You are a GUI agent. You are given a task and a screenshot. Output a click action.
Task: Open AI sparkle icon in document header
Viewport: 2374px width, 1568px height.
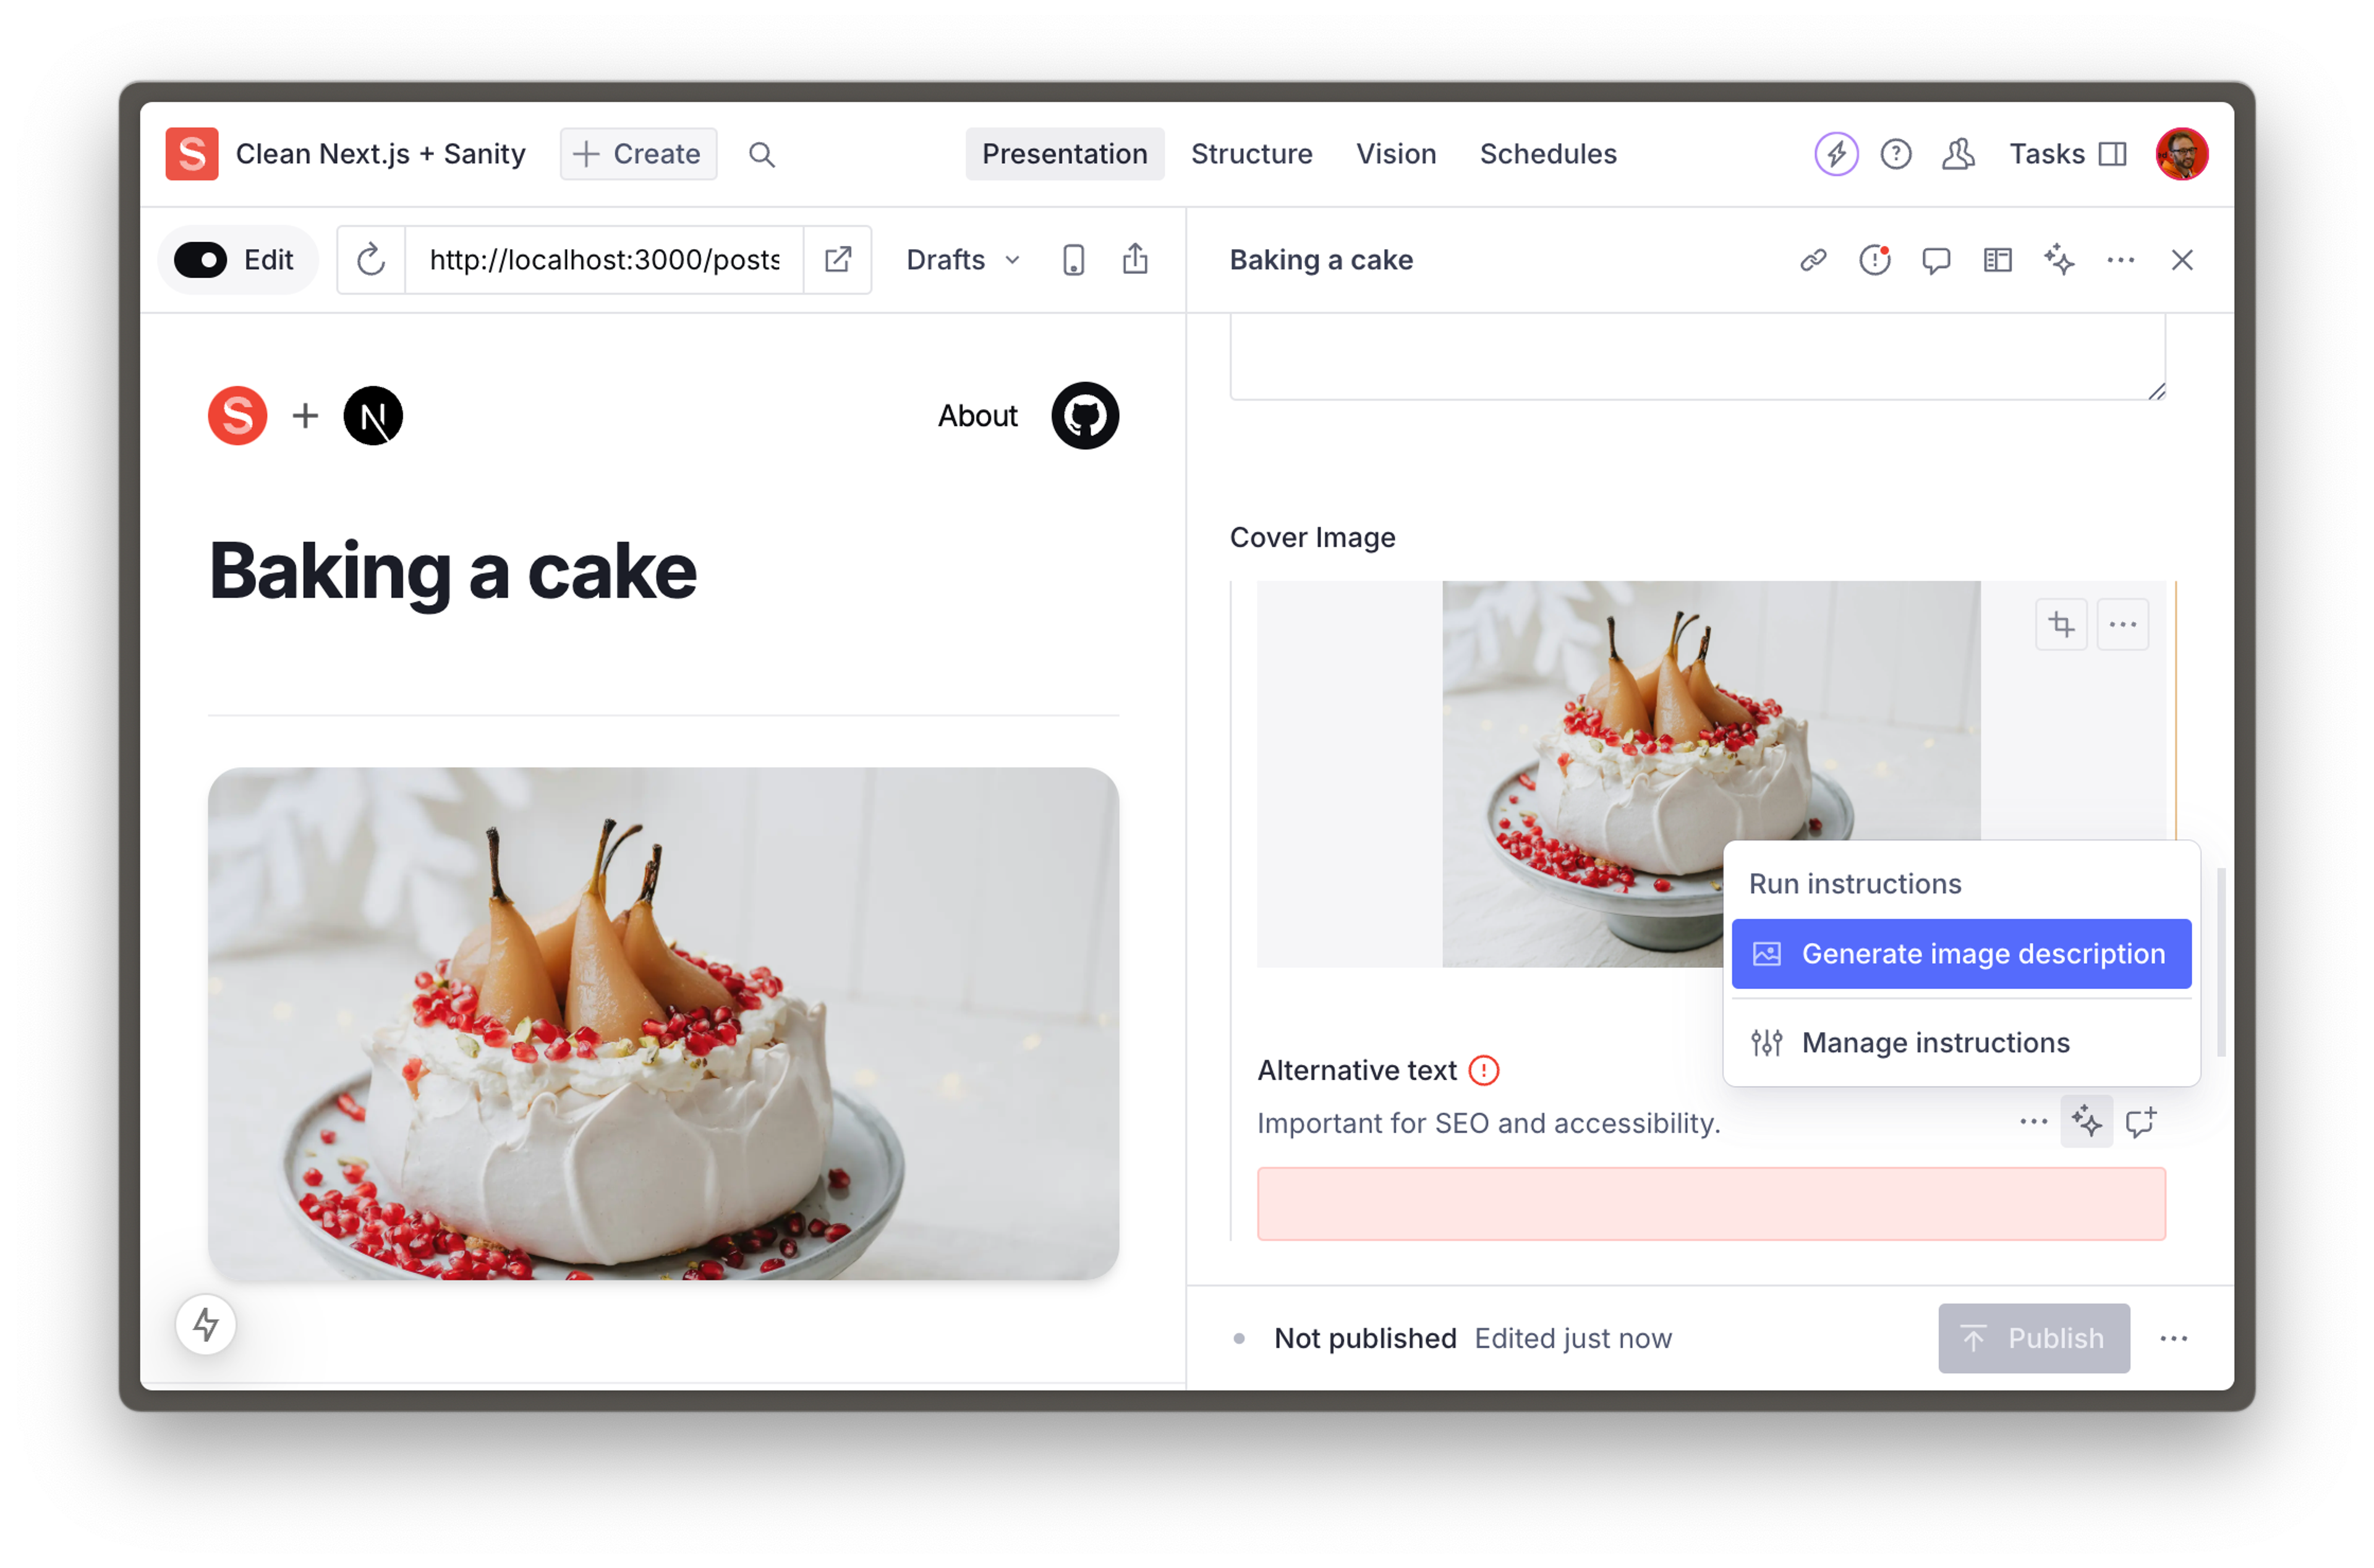2059,260
